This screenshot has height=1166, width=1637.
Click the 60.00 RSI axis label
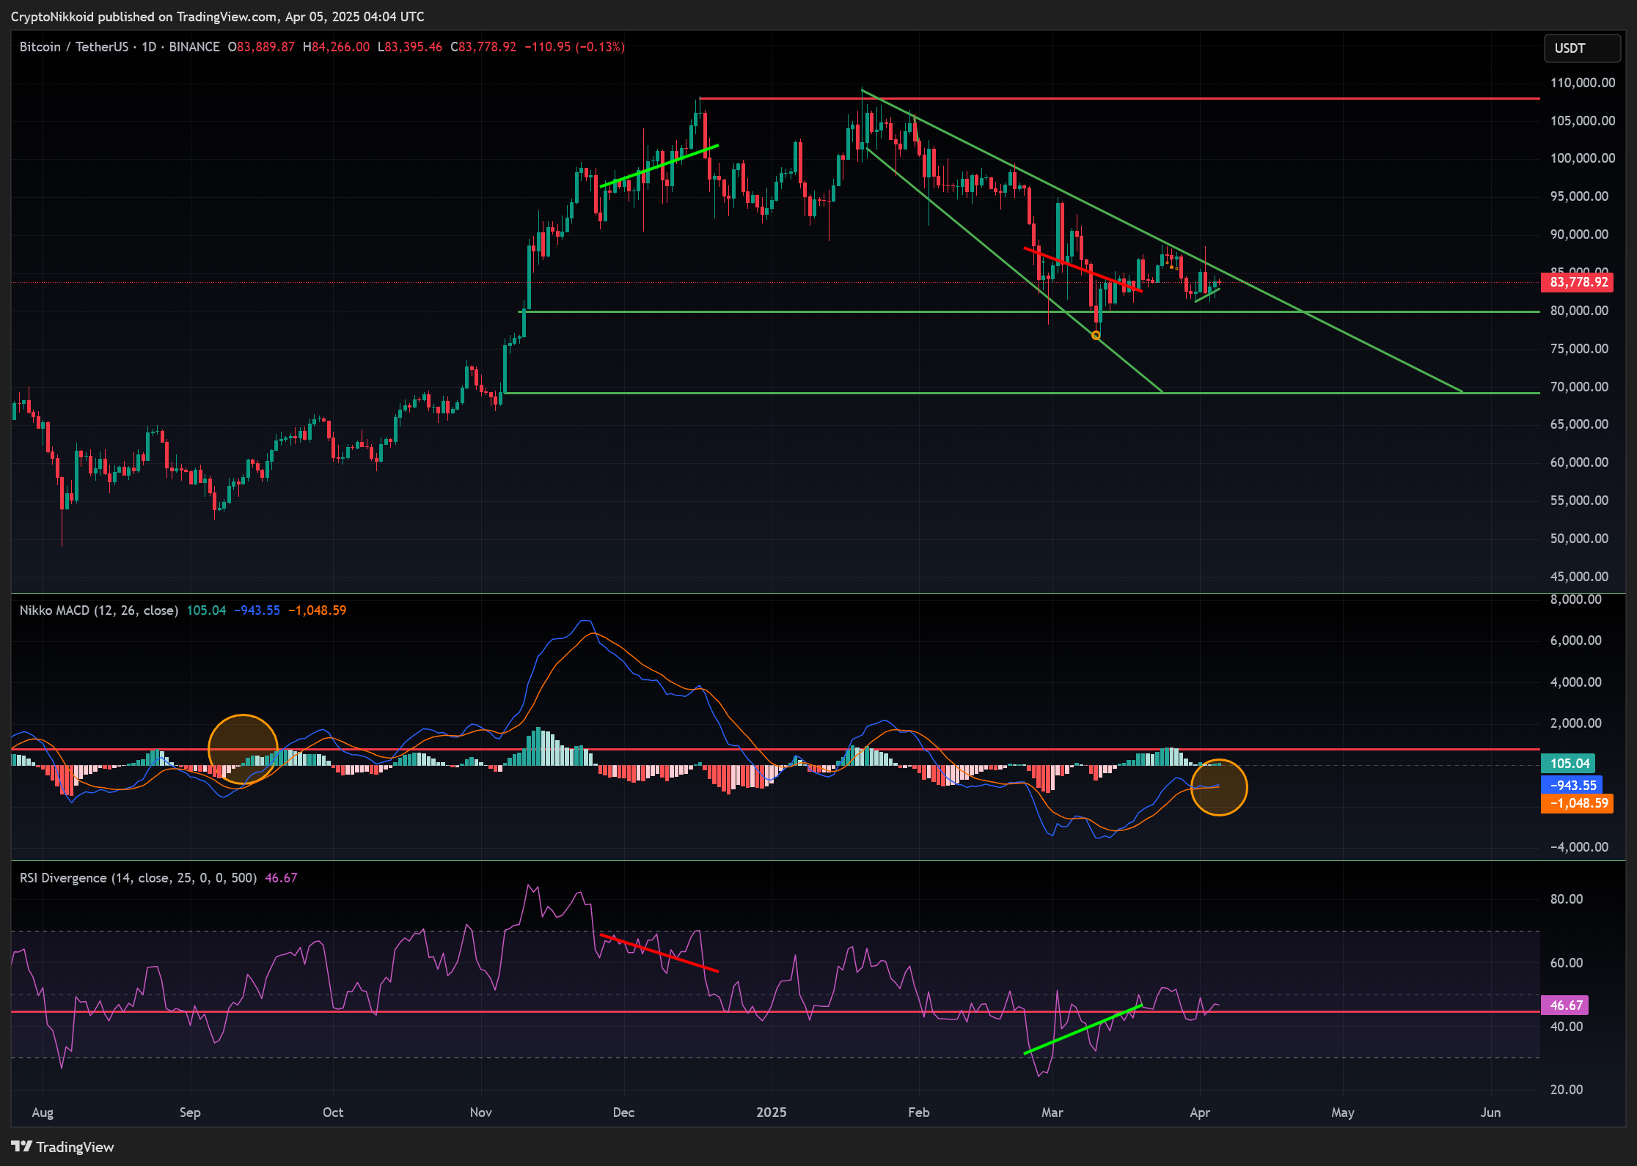[x=1567, y=963]
